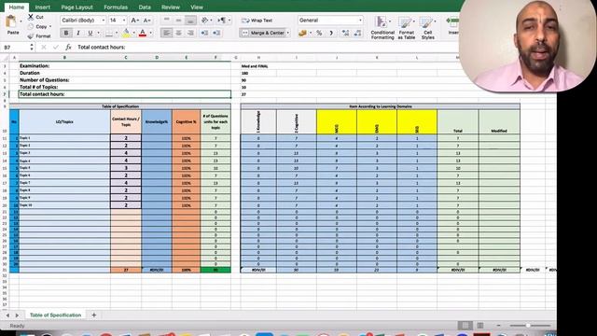Click the Name Box showing B7
The image size is (597, 336).
pos(15,48)
